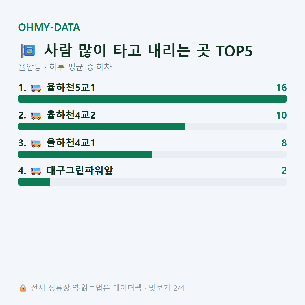This screenshot has width=305, height=305.
Task: Select the 율하천4교2 stop name
Action: click(x=71, y=115)
